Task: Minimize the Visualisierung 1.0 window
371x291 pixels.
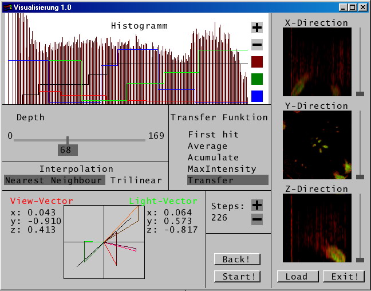Action: coord(342,7)
